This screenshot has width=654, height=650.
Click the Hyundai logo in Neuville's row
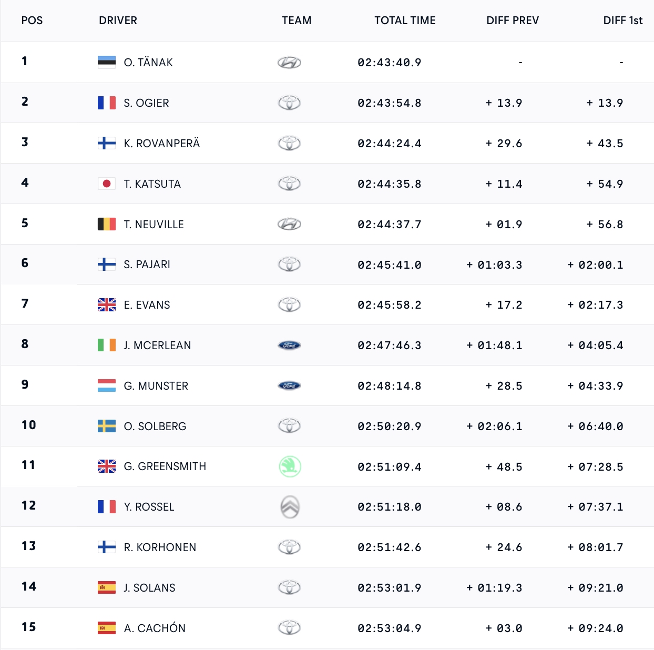(289, 224)
